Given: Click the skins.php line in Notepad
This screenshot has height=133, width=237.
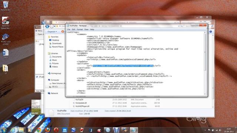Looking at the screenshot, I should coord(116,89).
